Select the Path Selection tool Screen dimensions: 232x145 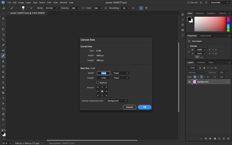coord(3,104)
